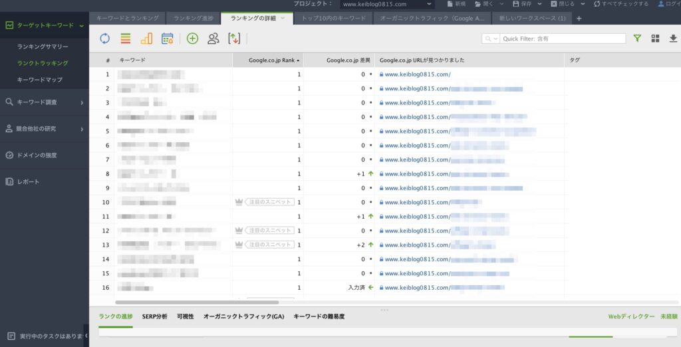This screenshot has height=347, width=681.
Task: Switch to ランキング進捗 tab
Action: [x=194, y=18]
